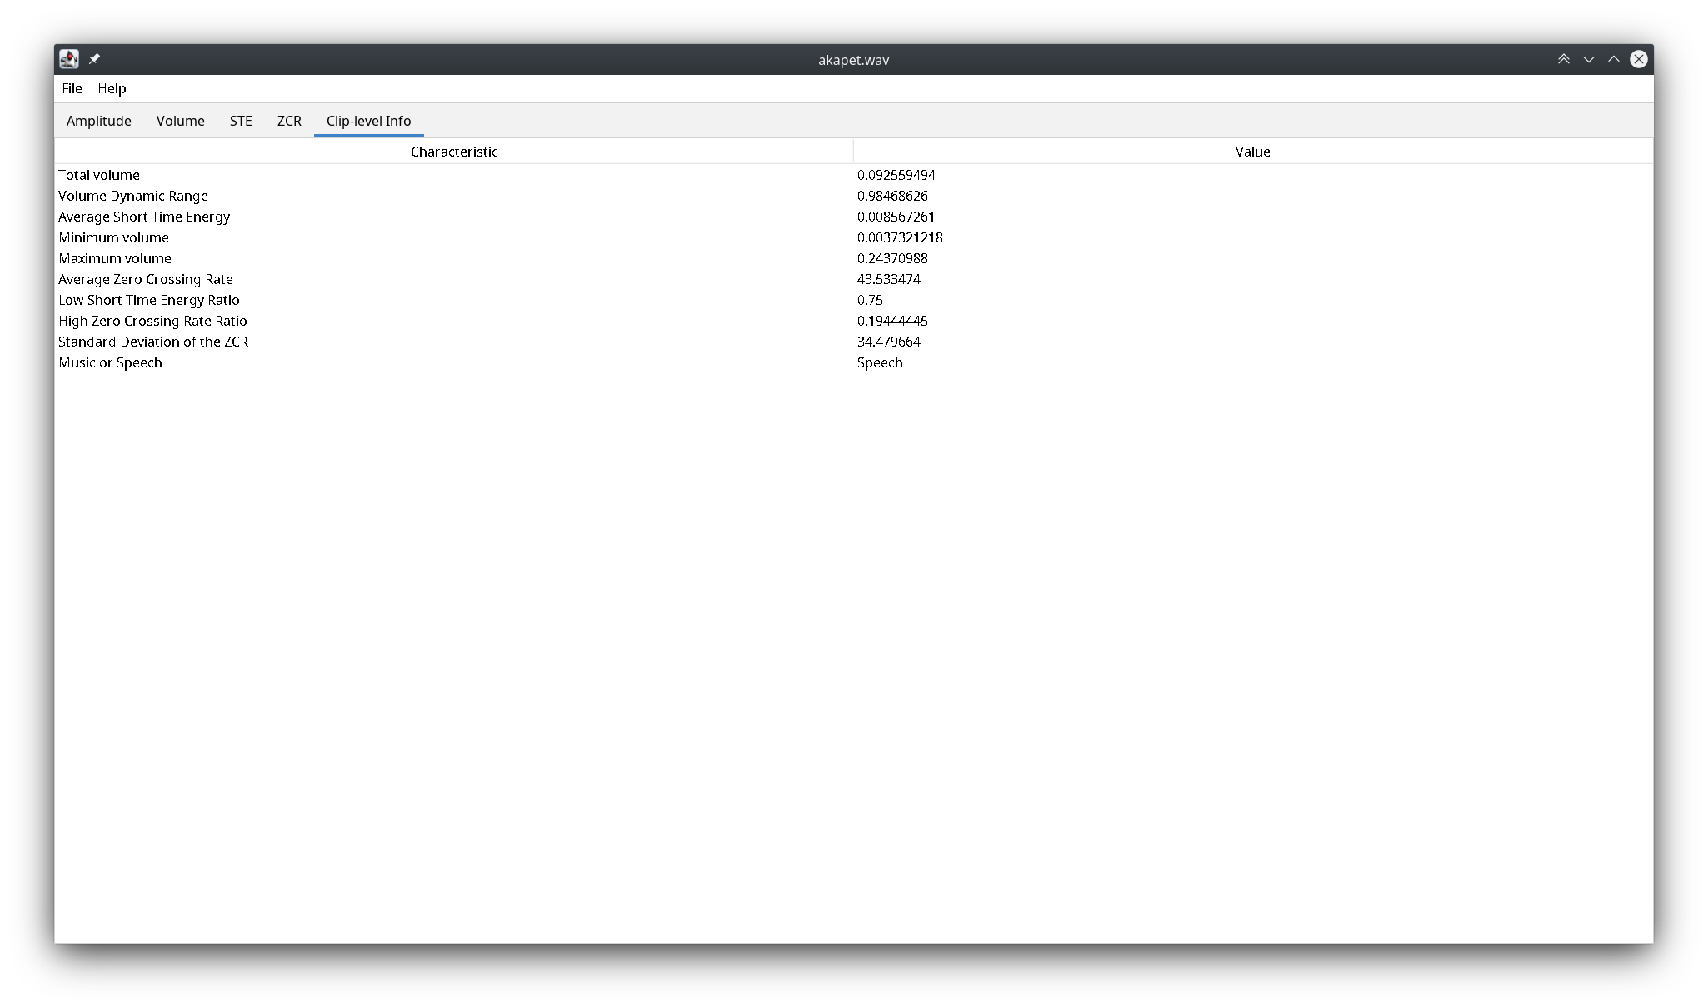
Task: Switch to the STE tab
Action: [x=241, y=121]
